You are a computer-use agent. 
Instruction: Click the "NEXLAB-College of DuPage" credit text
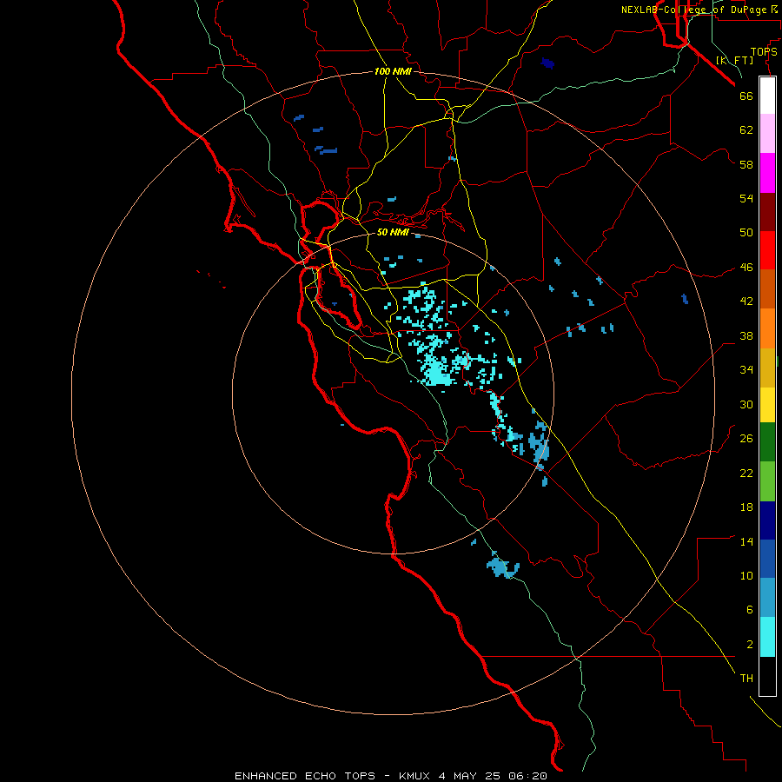[694, 10]
